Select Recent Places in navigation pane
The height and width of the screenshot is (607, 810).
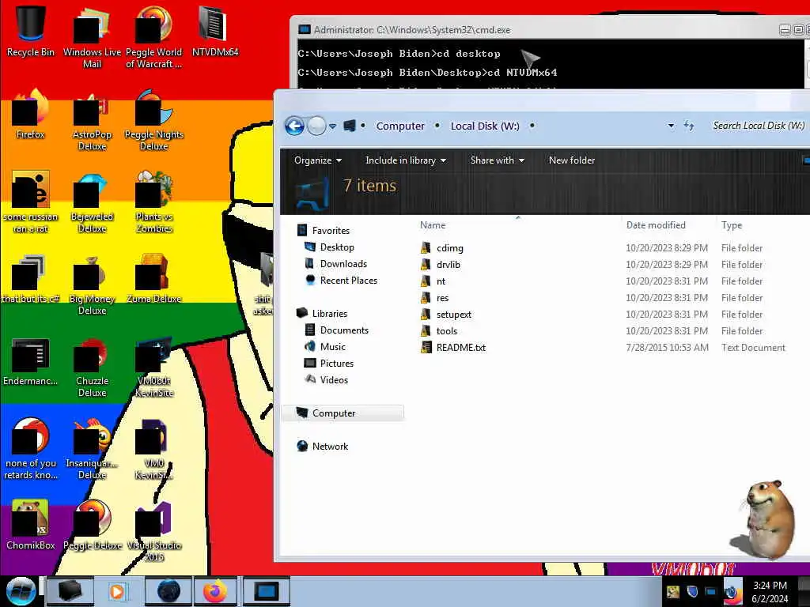tap(342, 281)
